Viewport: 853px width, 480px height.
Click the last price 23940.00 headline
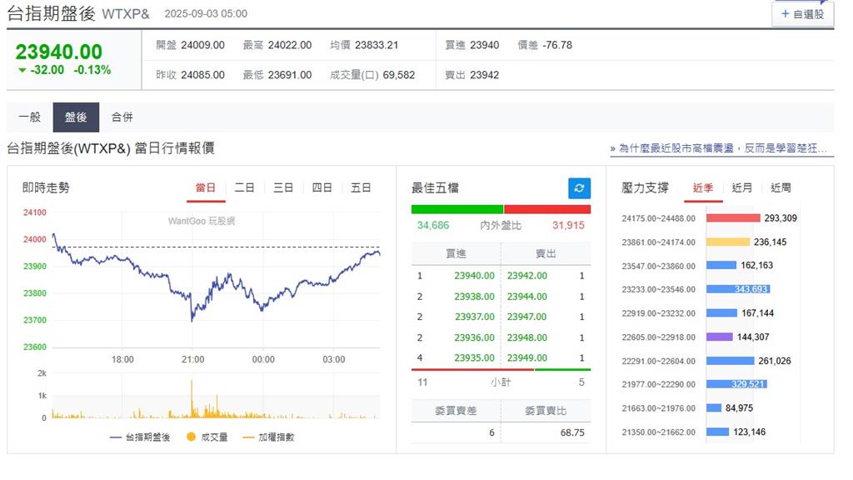tap(59, 52)
